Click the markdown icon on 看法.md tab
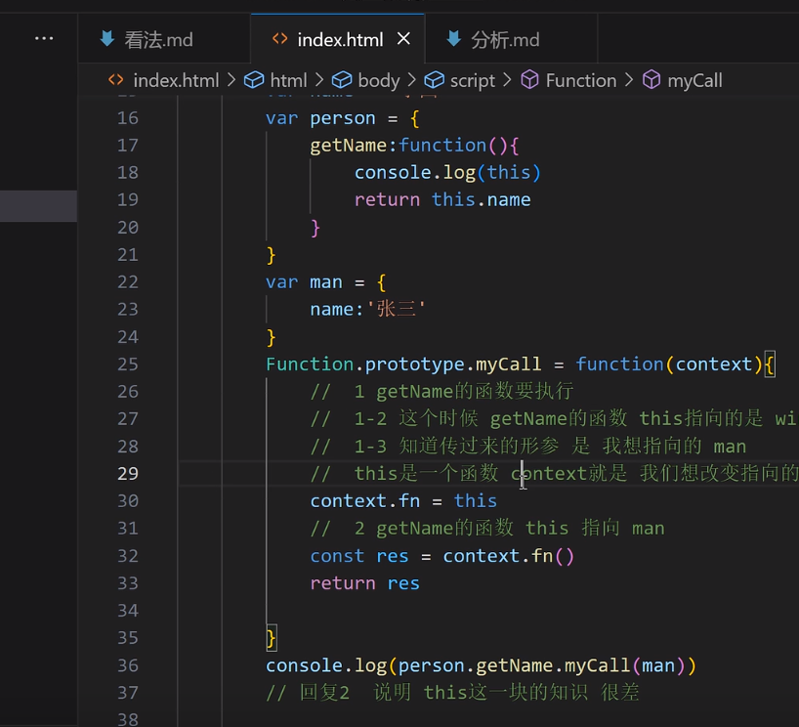Screen dimensions: 799x727 click(x=107, y=39)
